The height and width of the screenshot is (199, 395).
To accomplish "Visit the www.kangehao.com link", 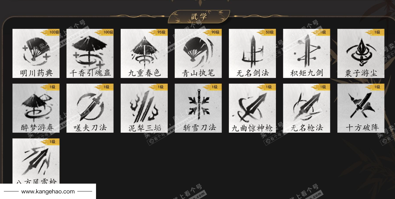I will tap(48, 192).
